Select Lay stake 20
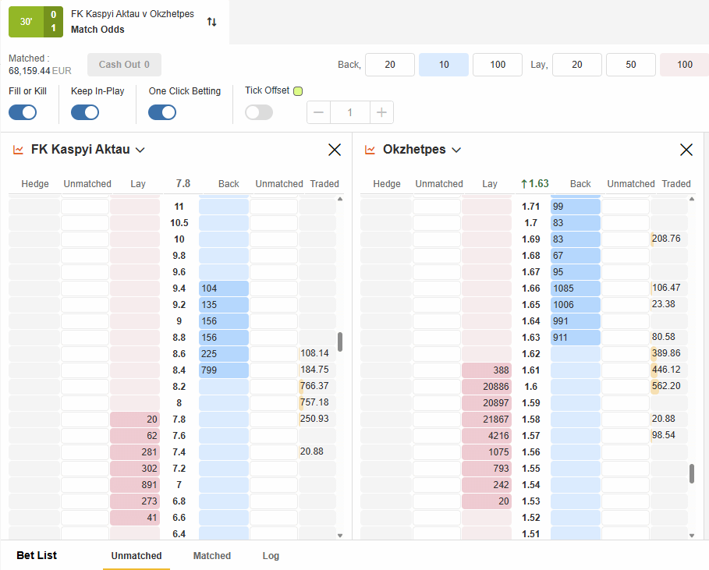 pos(577,65)
